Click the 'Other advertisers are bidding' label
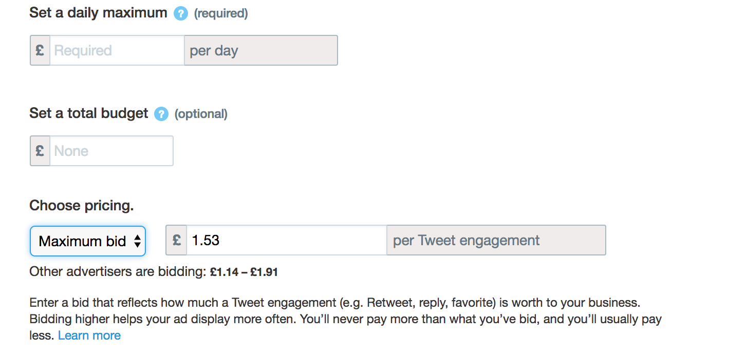 pyautogui.click(x=118, y=272)
